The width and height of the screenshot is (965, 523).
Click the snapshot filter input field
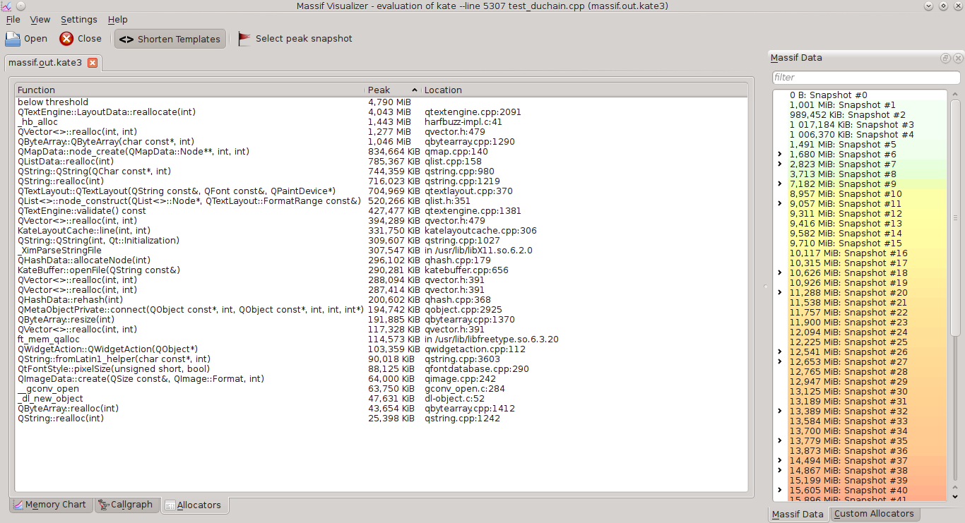(x=865, y=78)
